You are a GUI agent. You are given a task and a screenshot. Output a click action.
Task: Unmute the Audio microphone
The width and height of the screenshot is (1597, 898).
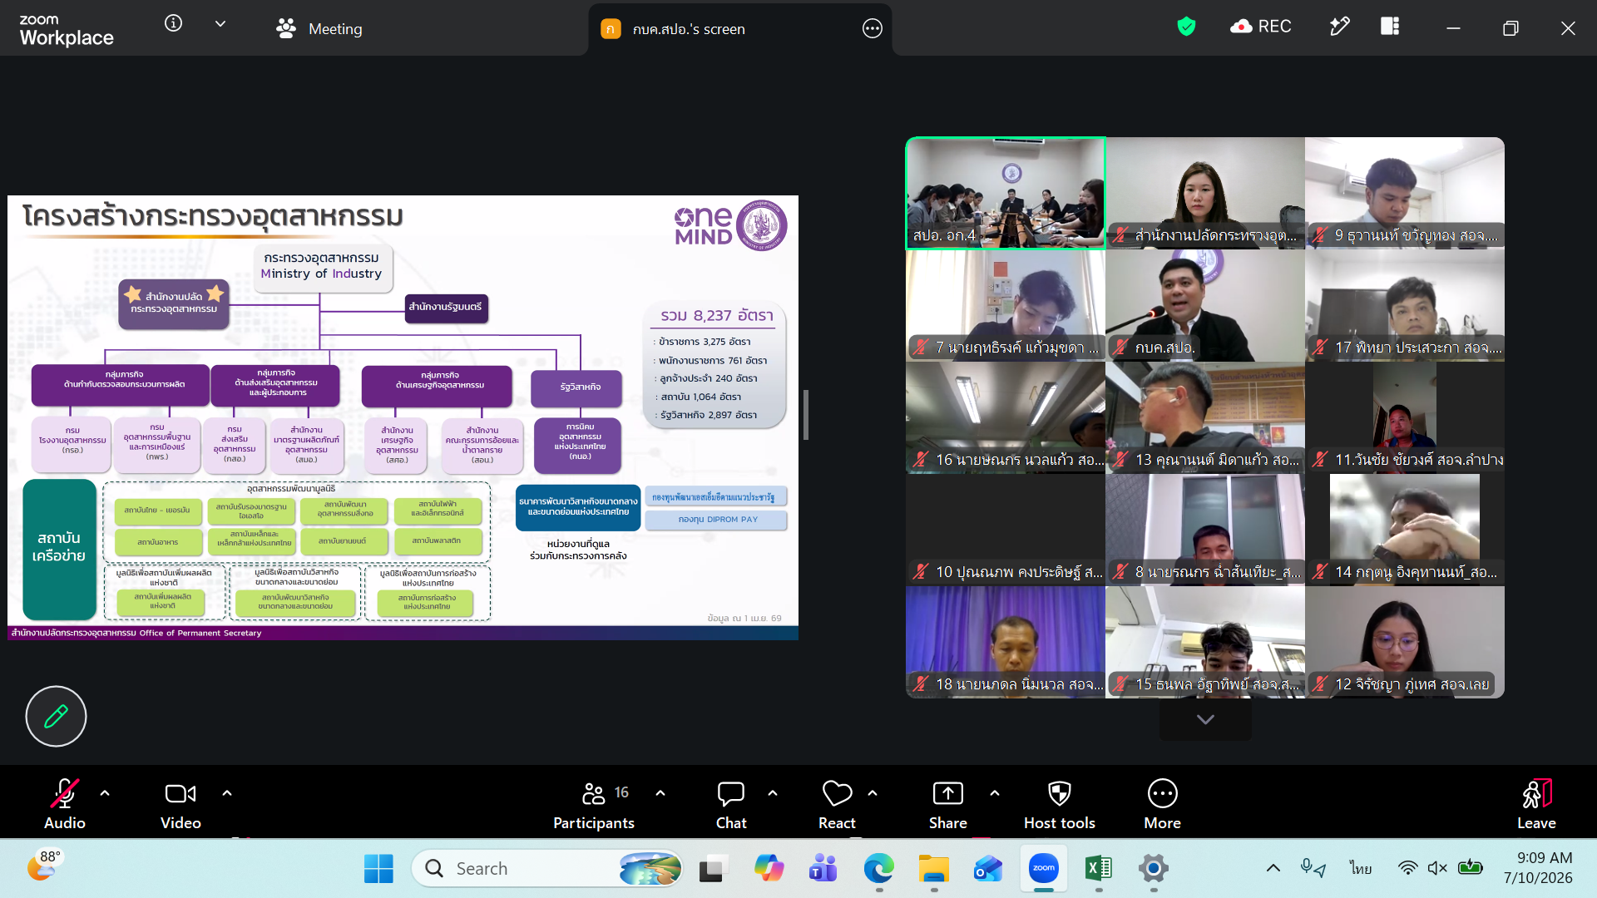pyautogui.click(x=65, y=804)
